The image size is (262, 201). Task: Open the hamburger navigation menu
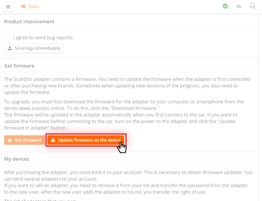coord(8,6)
